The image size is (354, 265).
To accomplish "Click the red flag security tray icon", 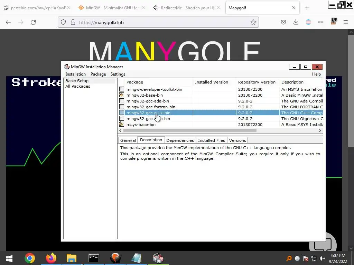I will (x=306, y=258).
